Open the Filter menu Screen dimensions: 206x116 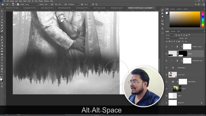pyautogui.click(x=29, y=1)
